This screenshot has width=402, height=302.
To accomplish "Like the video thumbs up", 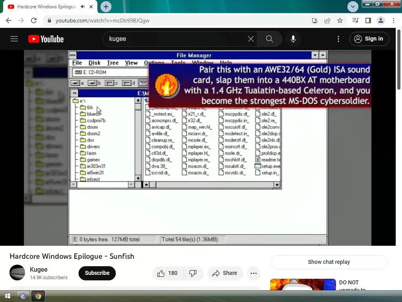I will (x=168, y=273).
